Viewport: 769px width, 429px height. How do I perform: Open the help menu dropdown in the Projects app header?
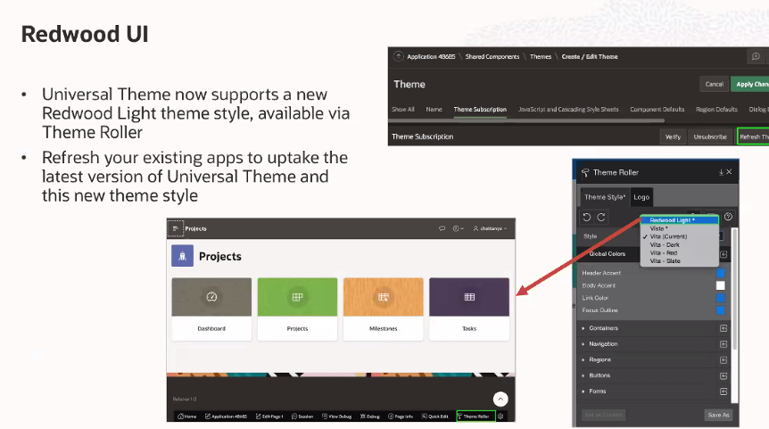pyautogui.click(x=458, y=228)
